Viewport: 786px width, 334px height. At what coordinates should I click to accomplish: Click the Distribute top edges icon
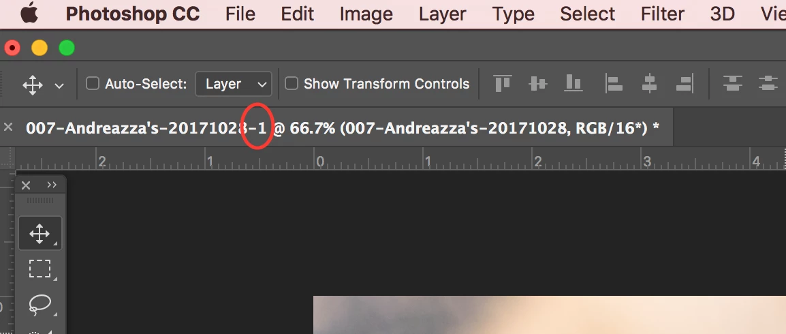(x=732, y=84)
